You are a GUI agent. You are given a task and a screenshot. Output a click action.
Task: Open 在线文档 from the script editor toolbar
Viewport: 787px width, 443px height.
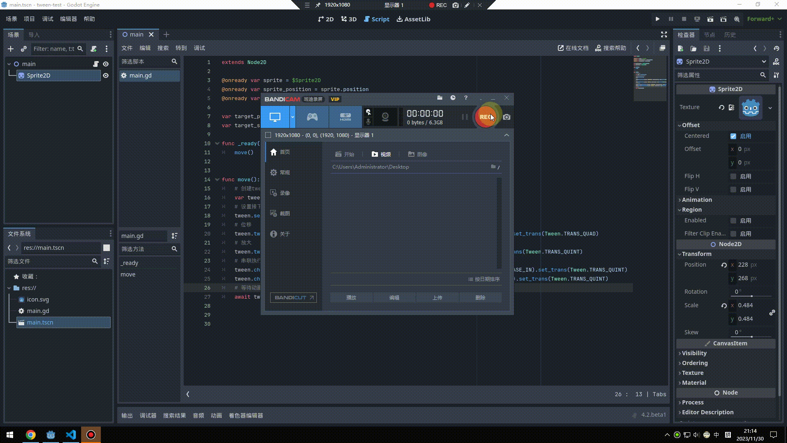pyautogui.click(x=573, y=48)
